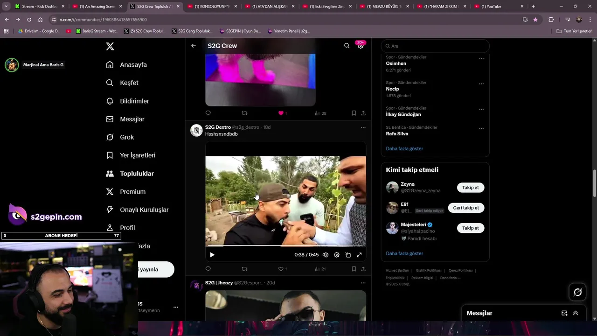
Task: Click the X logo home icon
Action: (110, 46)
